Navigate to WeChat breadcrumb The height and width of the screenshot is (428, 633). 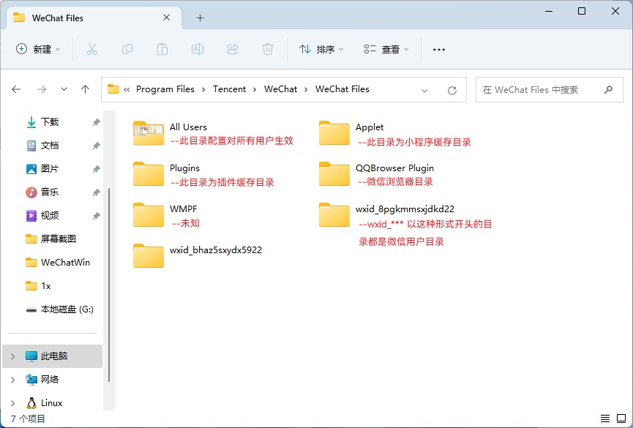(280, 89)
